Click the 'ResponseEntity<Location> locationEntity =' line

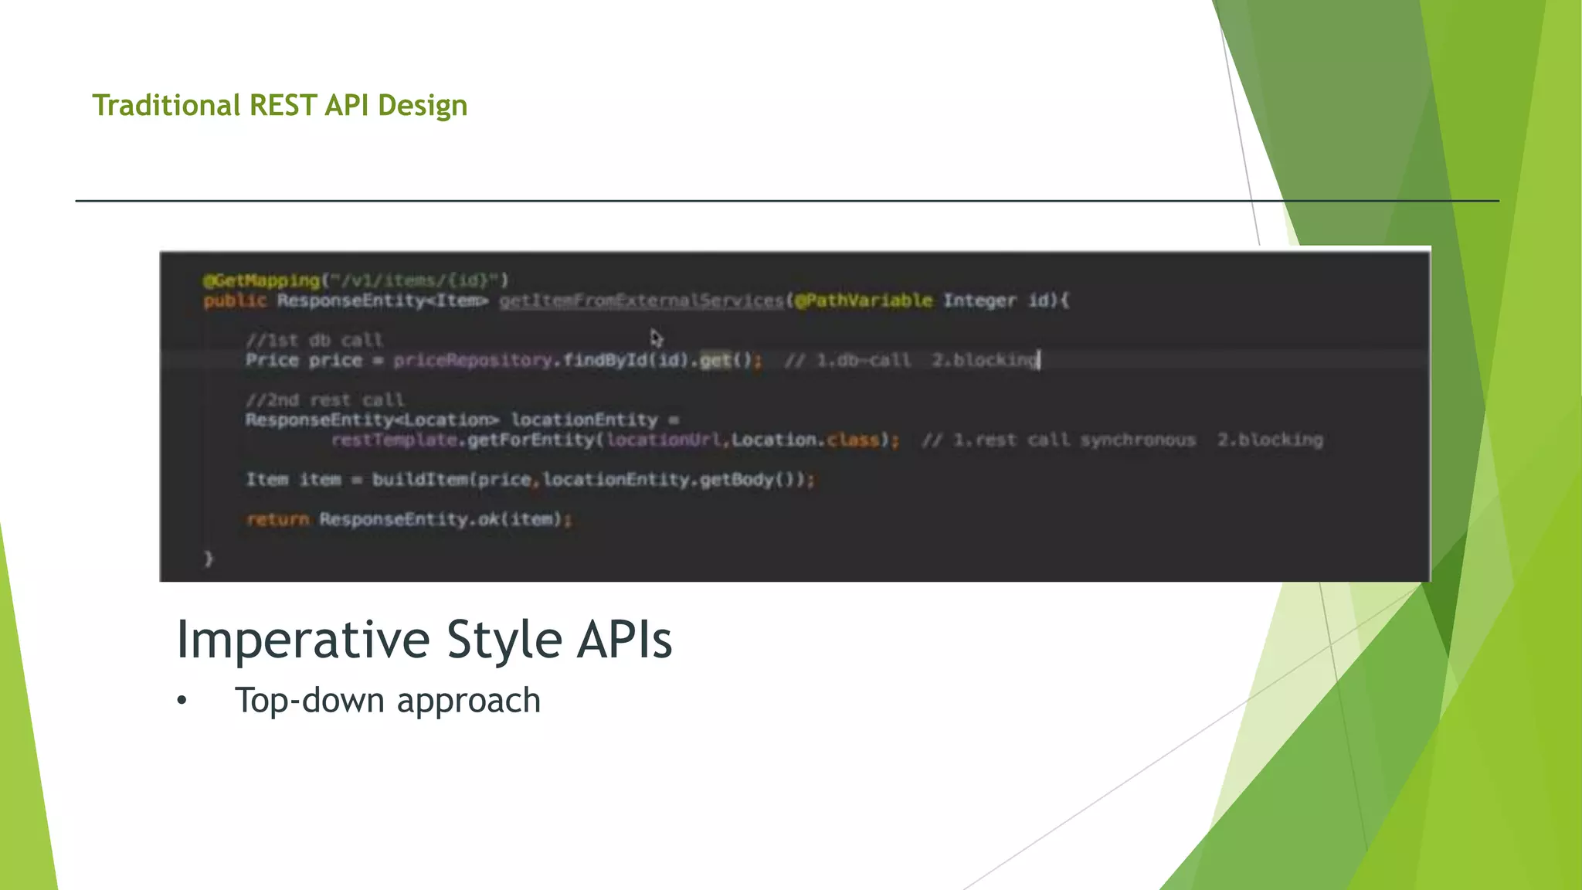pos(462,420)
